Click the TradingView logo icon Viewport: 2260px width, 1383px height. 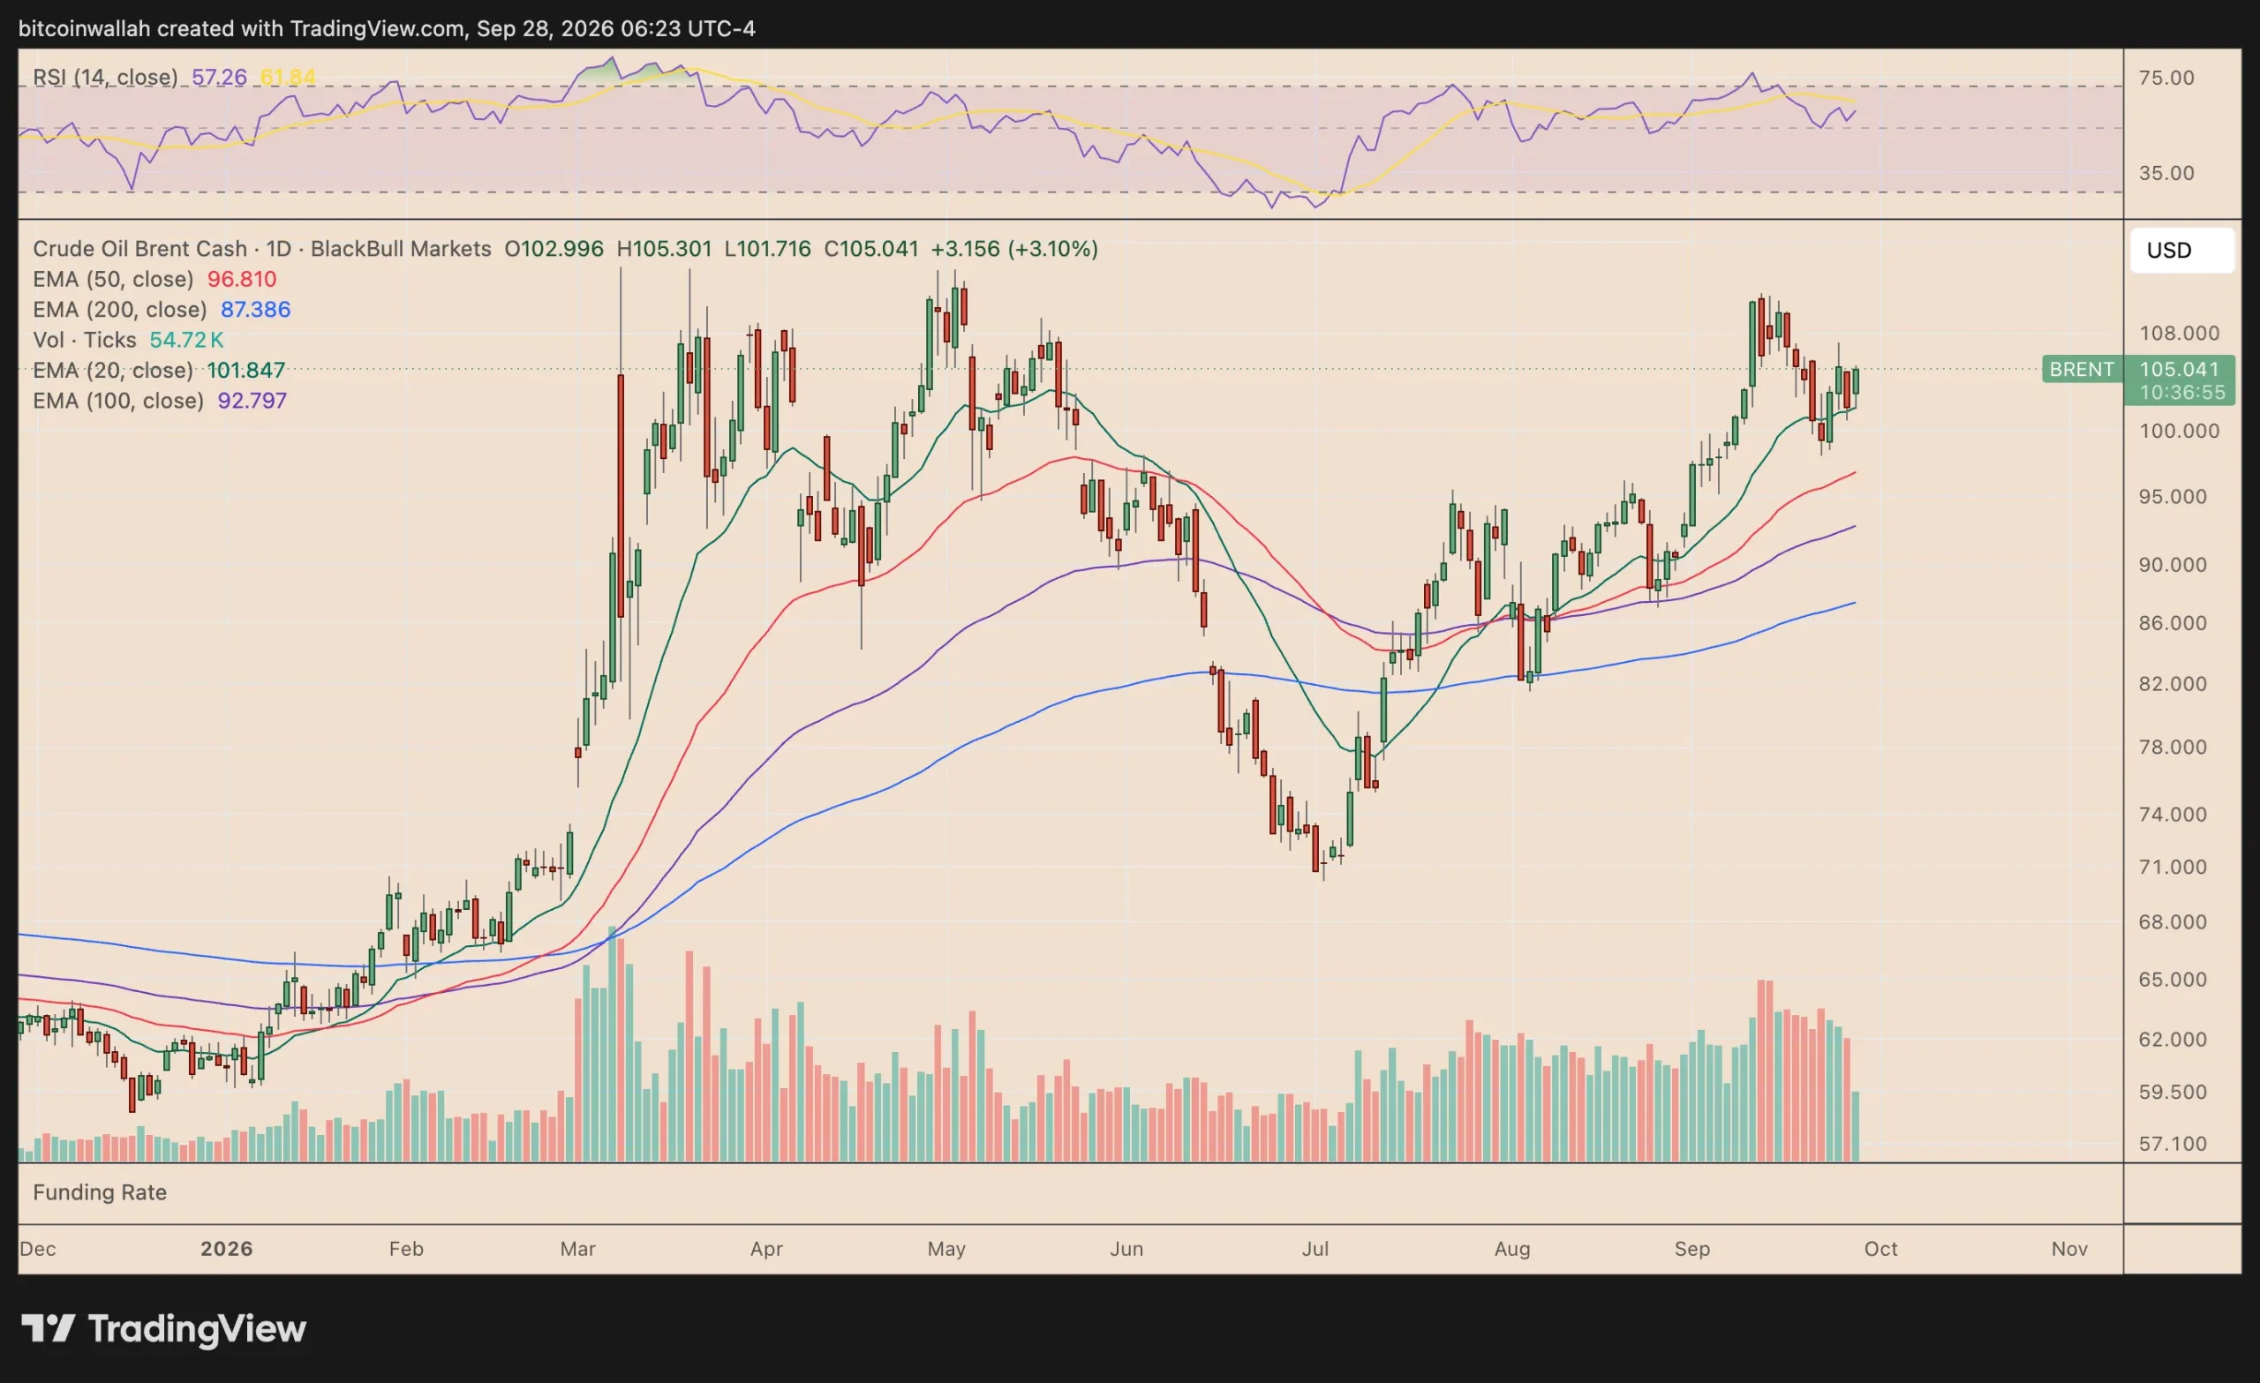(x=48, y=1328)
